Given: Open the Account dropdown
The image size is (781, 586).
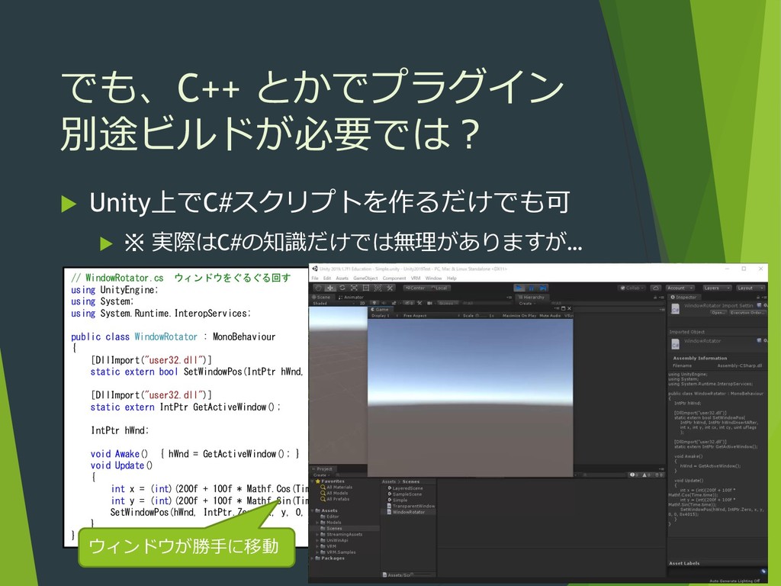Looking at the screenshot, I should coord(680,288).
